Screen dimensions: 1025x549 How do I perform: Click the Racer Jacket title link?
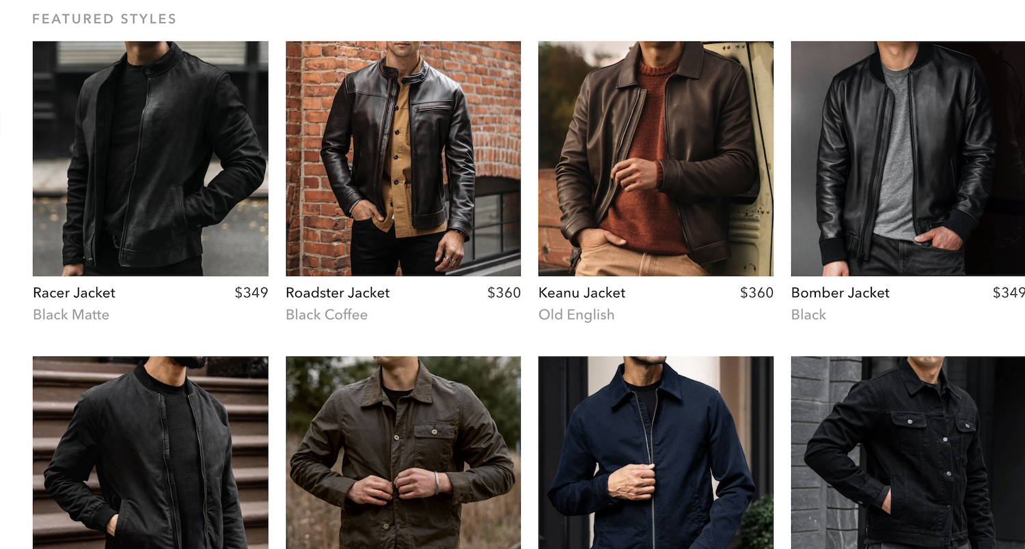[x=74, y=293]
